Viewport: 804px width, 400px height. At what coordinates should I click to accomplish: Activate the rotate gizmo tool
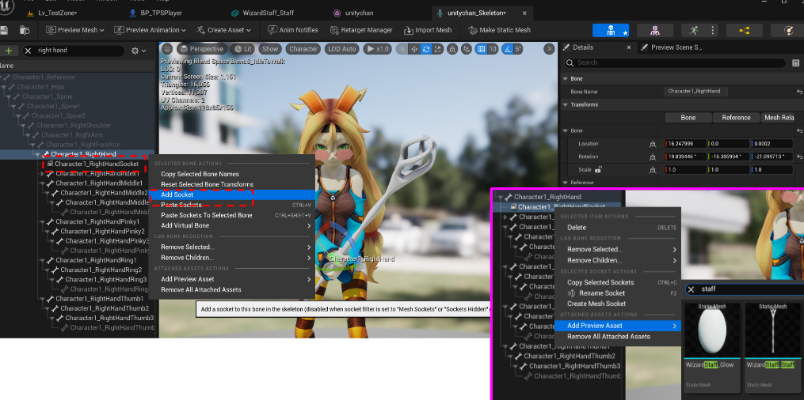[x=425, y=49]
